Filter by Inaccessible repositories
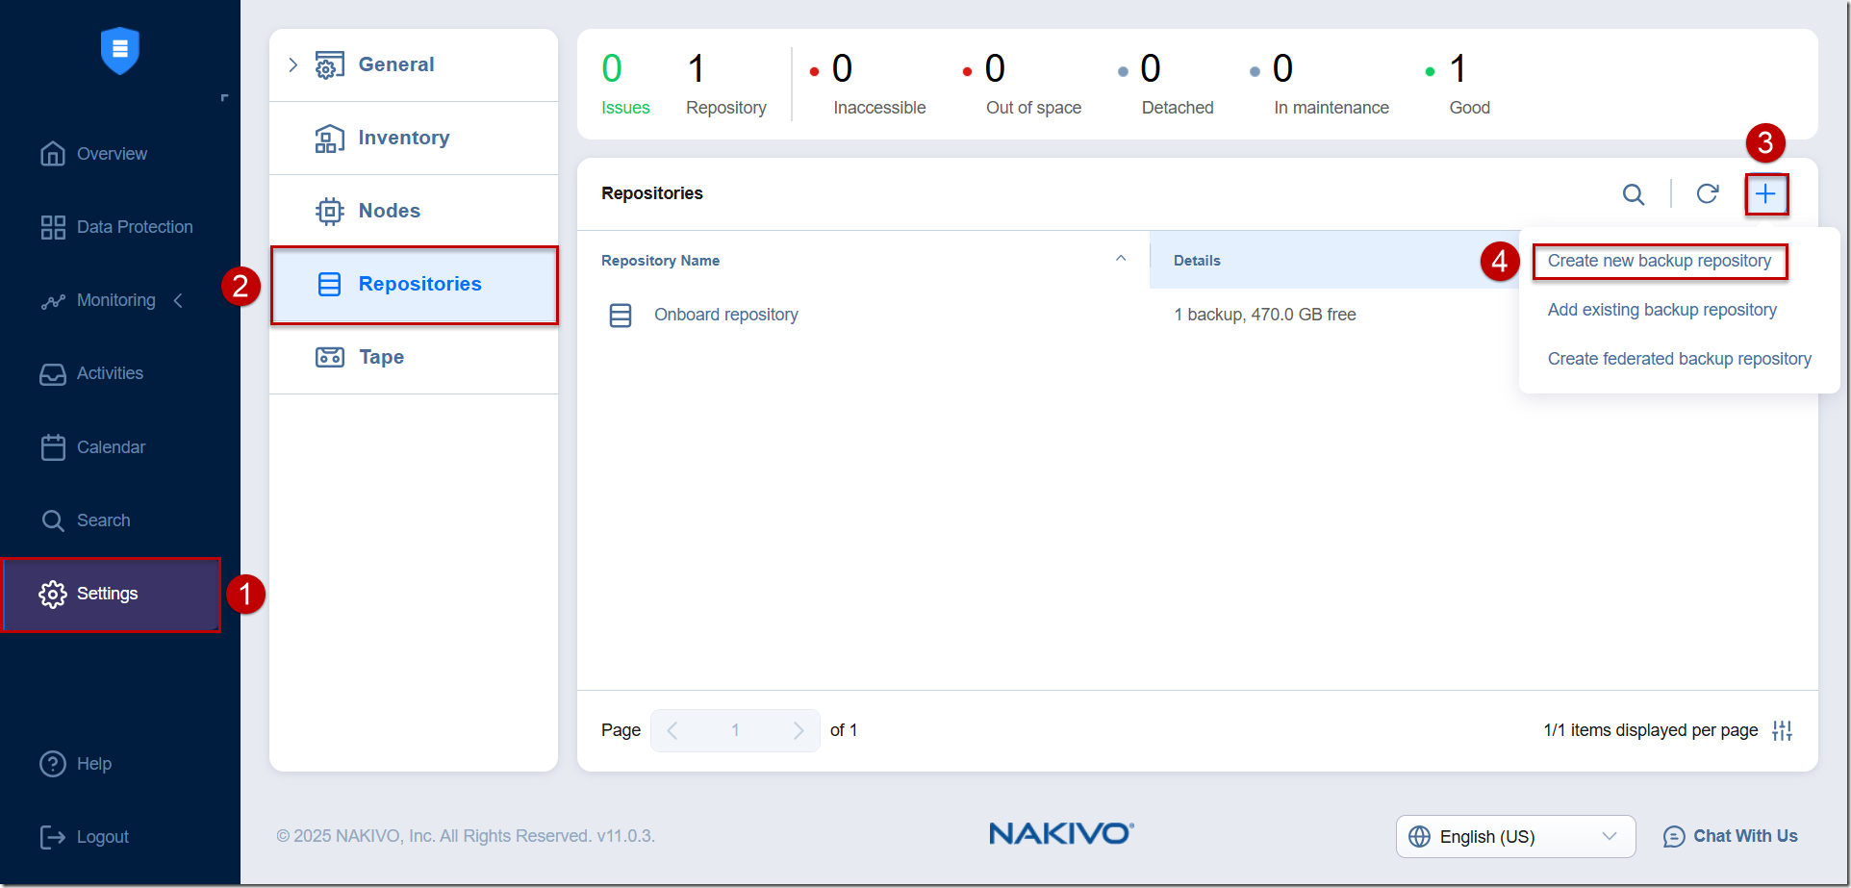This screenshot has width=1851, height=888. pyautogui.click(x=868, y=84)
